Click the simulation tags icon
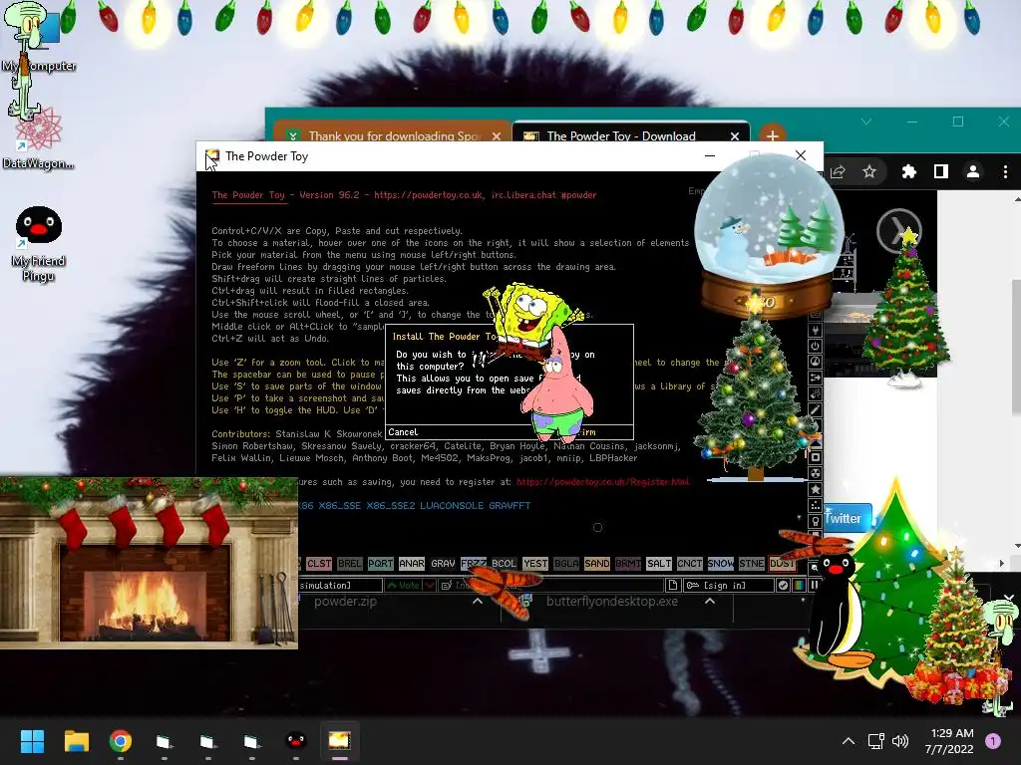The image size is (1021, 765). 447,585
